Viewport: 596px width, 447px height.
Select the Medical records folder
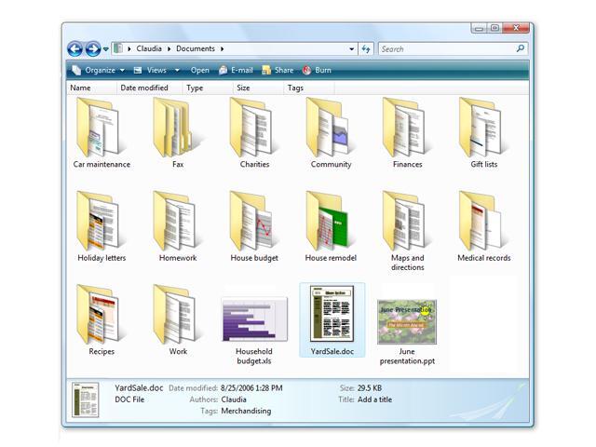coord(483,222)
